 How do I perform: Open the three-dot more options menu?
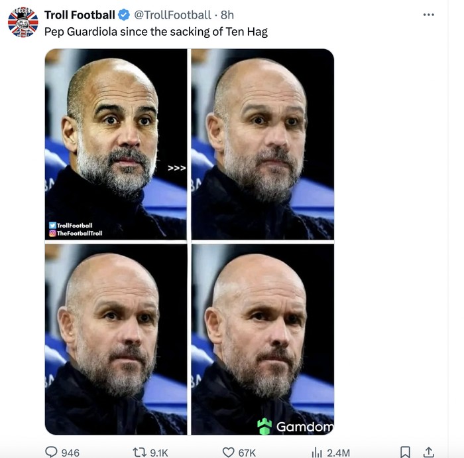428,15
